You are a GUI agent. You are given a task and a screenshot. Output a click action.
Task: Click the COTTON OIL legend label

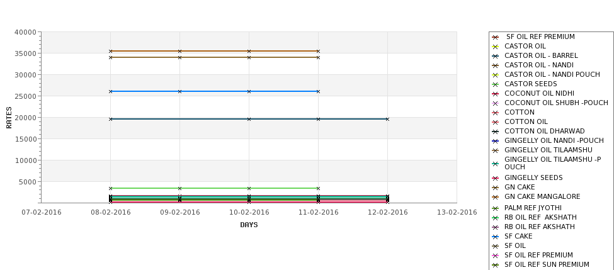pyautogui.click(x=526, y=121)
